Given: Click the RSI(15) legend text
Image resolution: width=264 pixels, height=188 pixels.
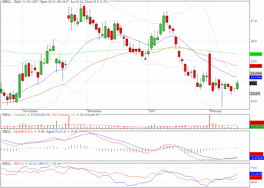Looking at the screenshot, I should point(19,163).
